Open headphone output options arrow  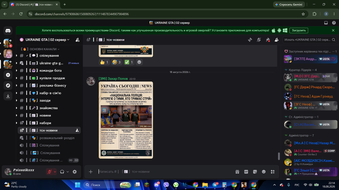(x=68, y=172)
